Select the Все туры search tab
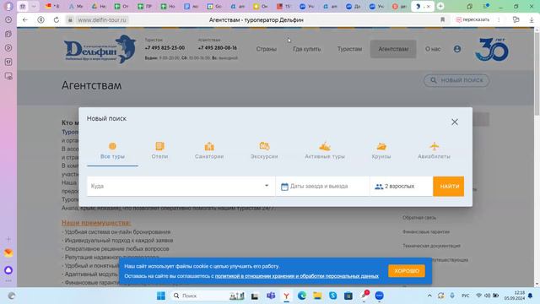 tap(112, 151)
